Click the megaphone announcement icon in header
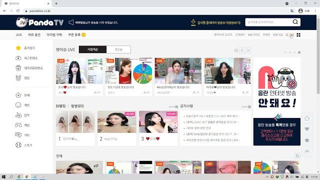320x180 pixels. (x=71, y=22)
